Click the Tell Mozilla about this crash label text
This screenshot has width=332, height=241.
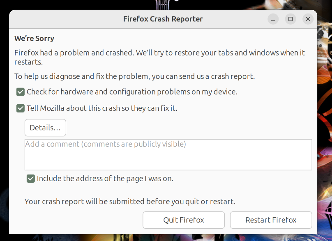[x=102, y=108]
